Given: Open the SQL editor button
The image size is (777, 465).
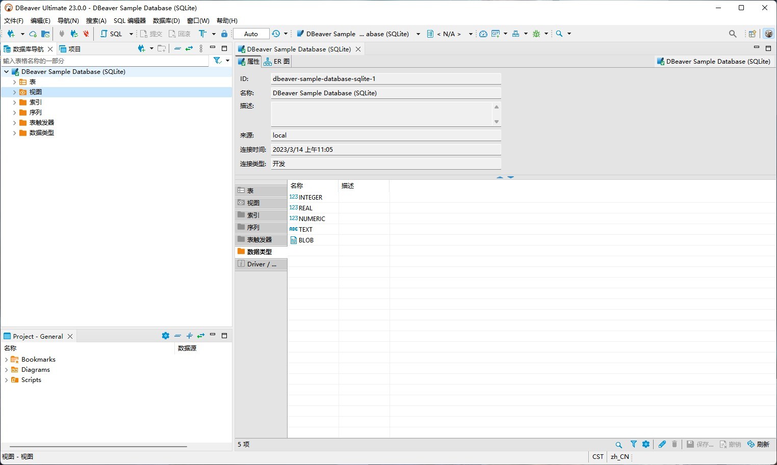Looking at the screenshot, I should pyautogui.click(x=112, y=34).
